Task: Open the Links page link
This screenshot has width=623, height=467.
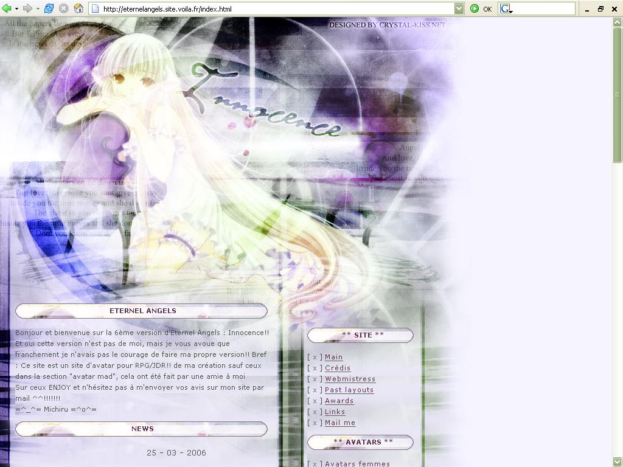Action: tap(335, 412)
